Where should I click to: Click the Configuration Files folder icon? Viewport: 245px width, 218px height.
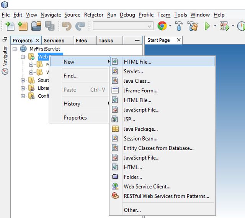pos(31,96)
